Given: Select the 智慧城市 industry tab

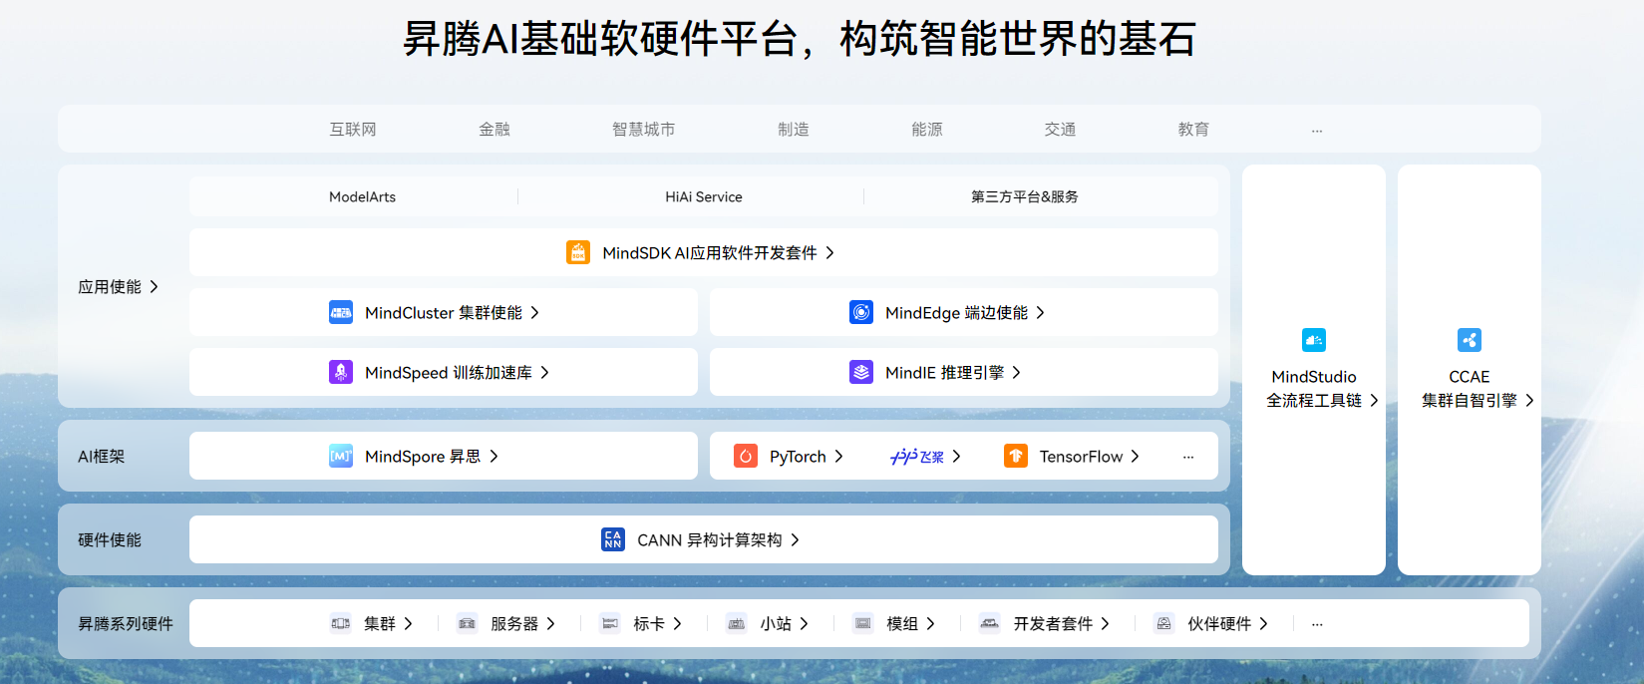Looking at the screenshot, I should point(644,129).
